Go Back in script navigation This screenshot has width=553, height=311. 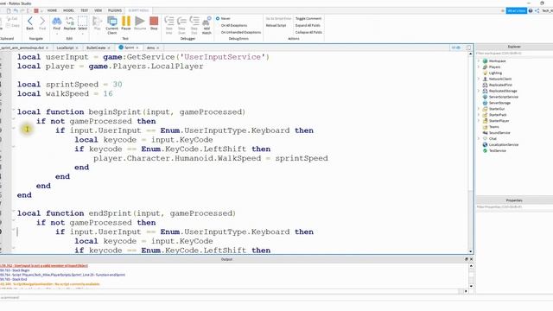point(30,23)
